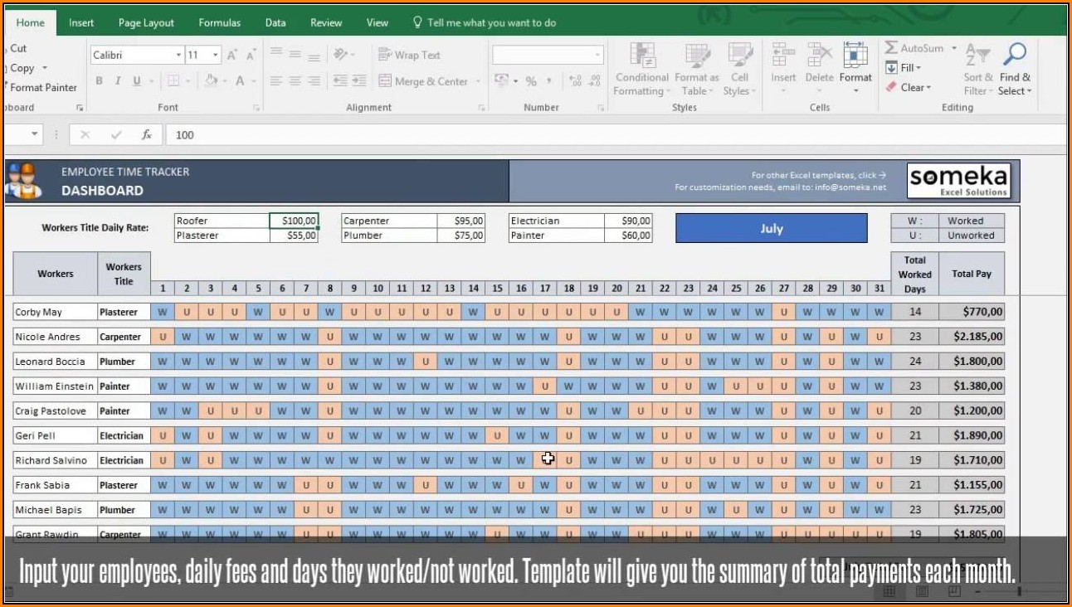The height and width of the screenshot is (607, 1072).
Task: Click the Insert Function fx icon
Action: 147,134
